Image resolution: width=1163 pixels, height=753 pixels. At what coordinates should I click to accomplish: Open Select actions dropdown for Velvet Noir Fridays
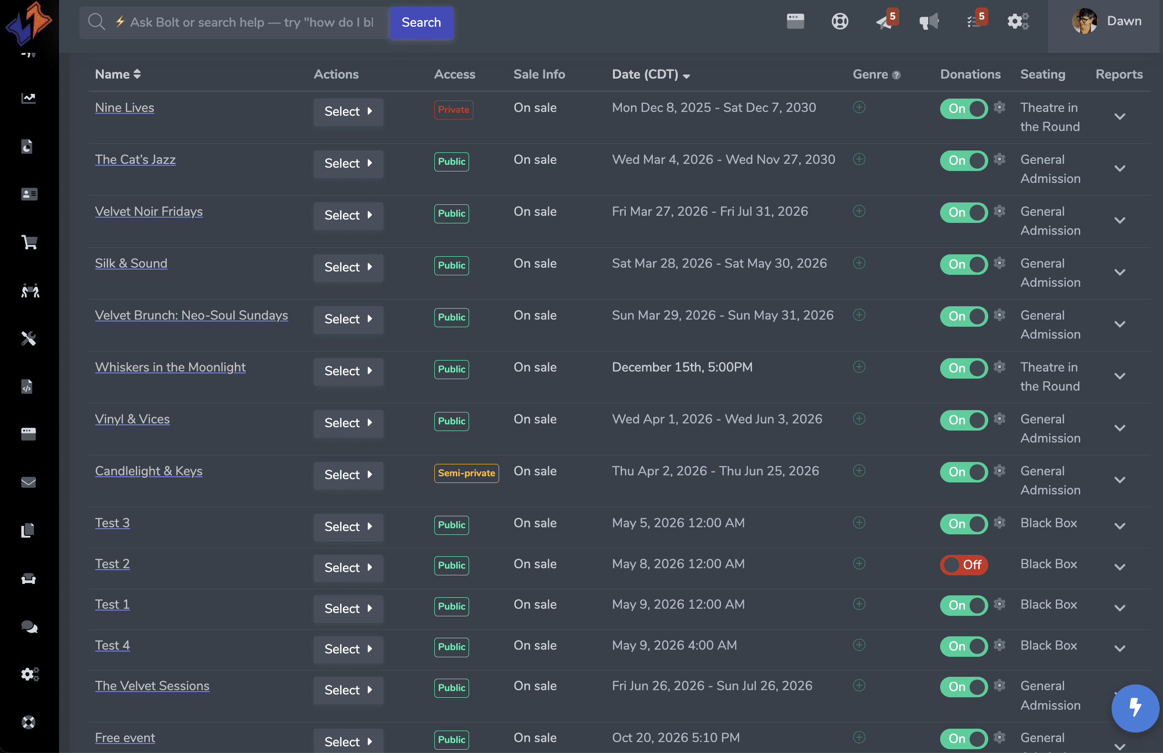tap(349, 215)
